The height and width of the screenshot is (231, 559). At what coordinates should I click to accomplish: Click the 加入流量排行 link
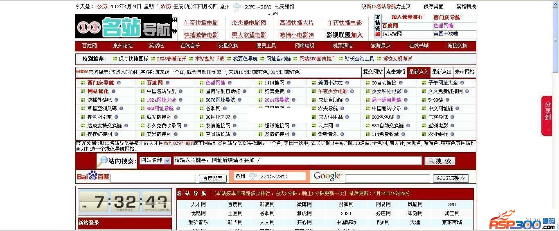[407, 17]
